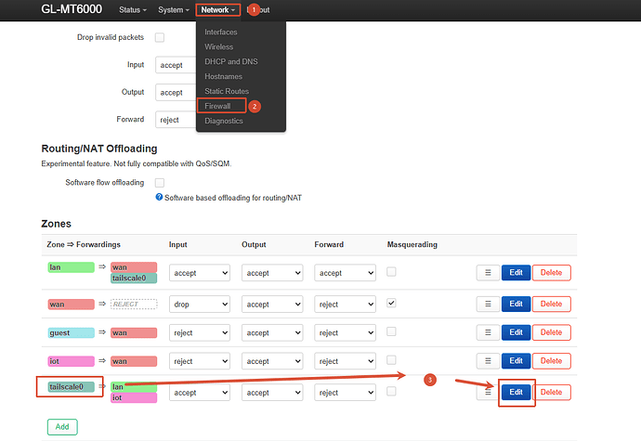Edit the wan zone

pyautogui.click(x=516, y=305)
